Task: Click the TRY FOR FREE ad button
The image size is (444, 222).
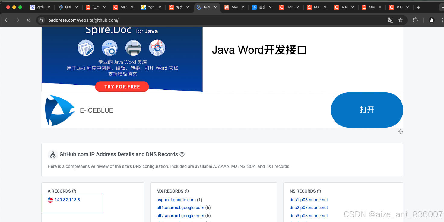Action: [x=122, y=87]
